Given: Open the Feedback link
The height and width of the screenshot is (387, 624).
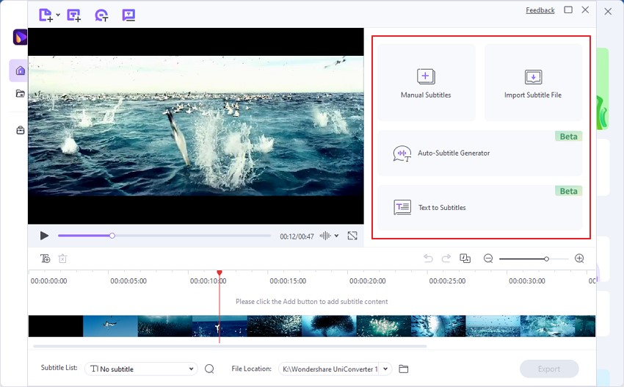Looking at the screenshot, I should [540, 10].
